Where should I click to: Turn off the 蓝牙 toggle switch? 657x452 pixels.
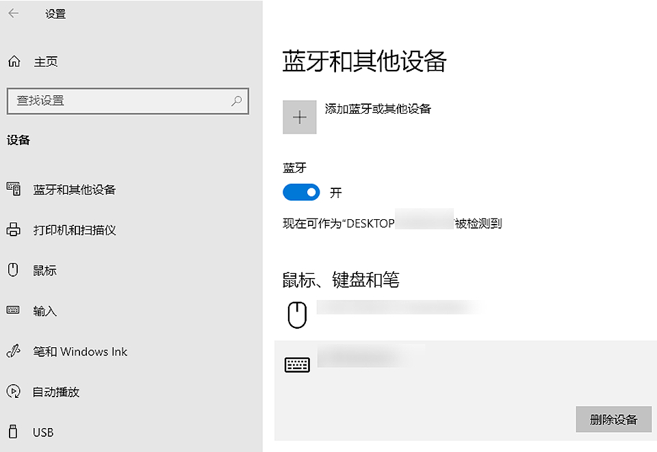click(301, 192)
